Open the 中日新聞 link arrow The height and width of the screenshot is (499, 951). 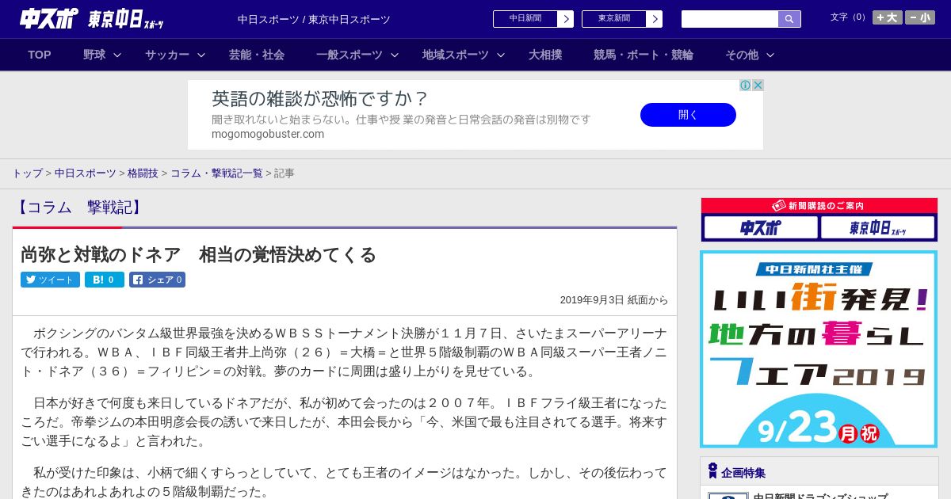[x=565, y=19]
